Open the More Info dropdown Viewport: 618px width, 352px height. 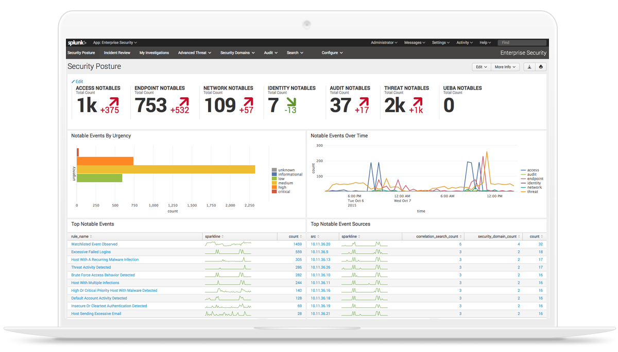(505, 67)
